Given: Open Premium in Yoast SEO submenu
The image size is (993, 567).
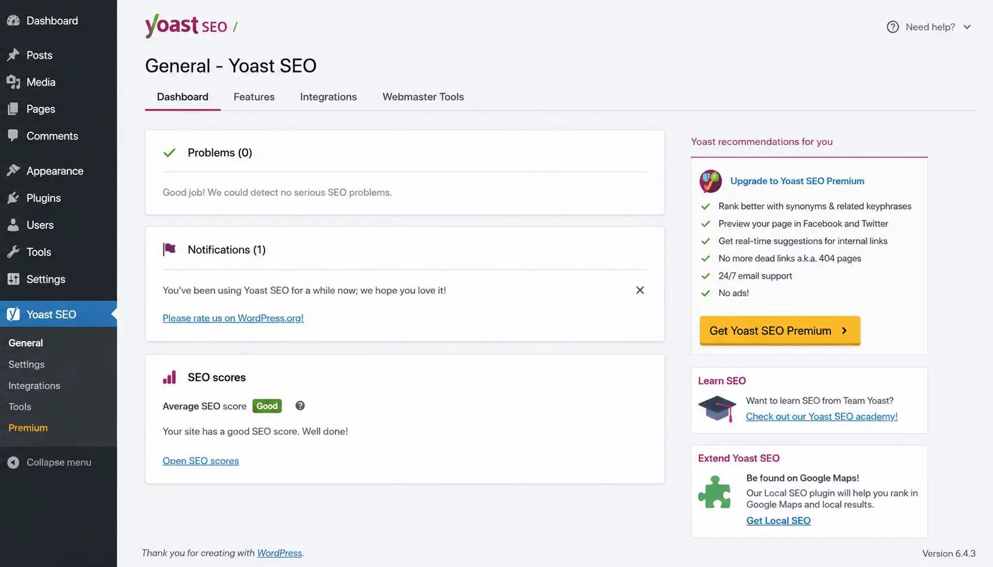Looking at the screenshot, I should [x=28, y=428].
